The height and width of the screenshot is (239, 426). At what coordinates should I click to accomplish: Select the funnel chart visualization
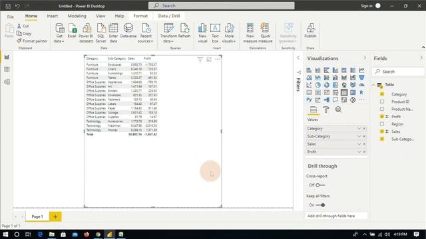click(x=361, y=78)
